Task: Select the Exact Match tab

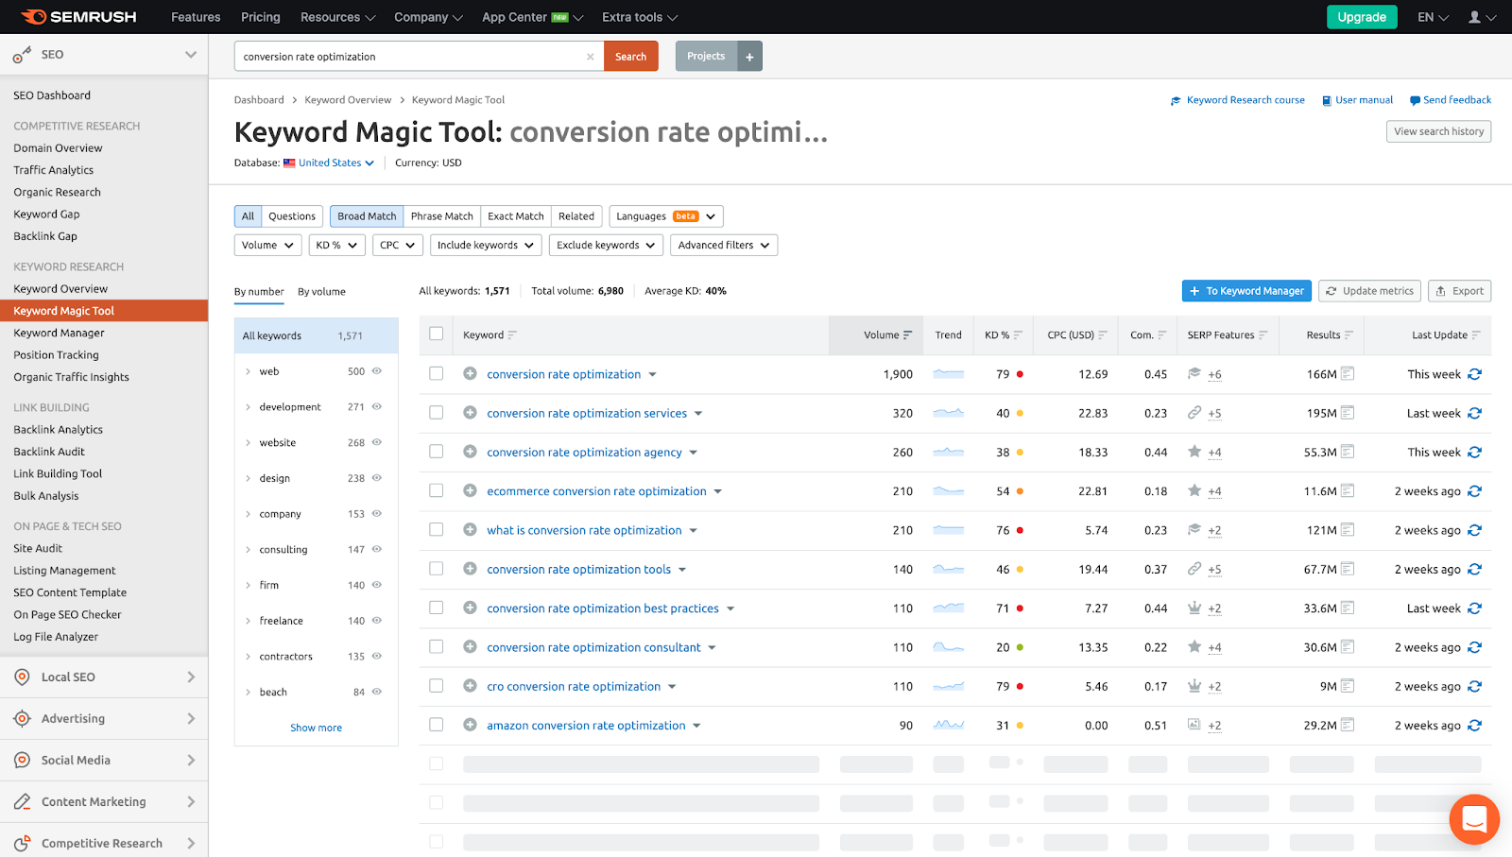Action: (x=516, y=216)
